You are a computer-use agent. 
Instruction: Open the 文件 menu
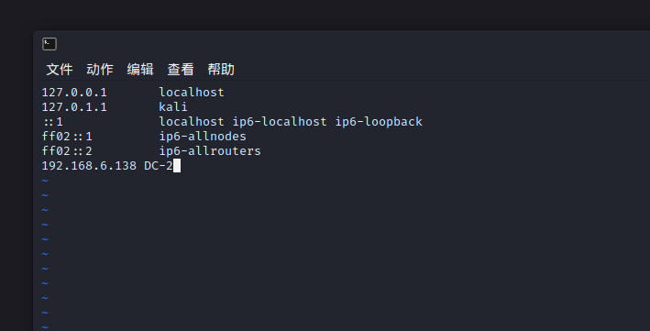tap(60, 70)
